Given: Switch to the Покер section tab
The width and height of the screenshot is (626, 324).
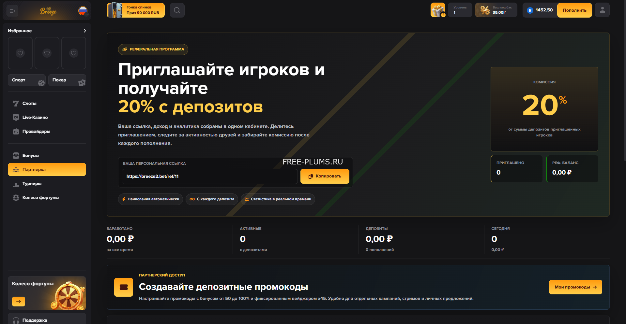Looking at the screenshot, I should (x=67, y=80).
